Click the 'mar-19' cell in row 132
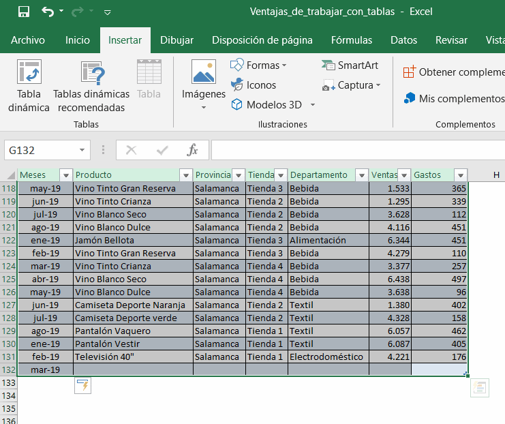This screenshot has width=505, height=424. [x=46, y=369]
